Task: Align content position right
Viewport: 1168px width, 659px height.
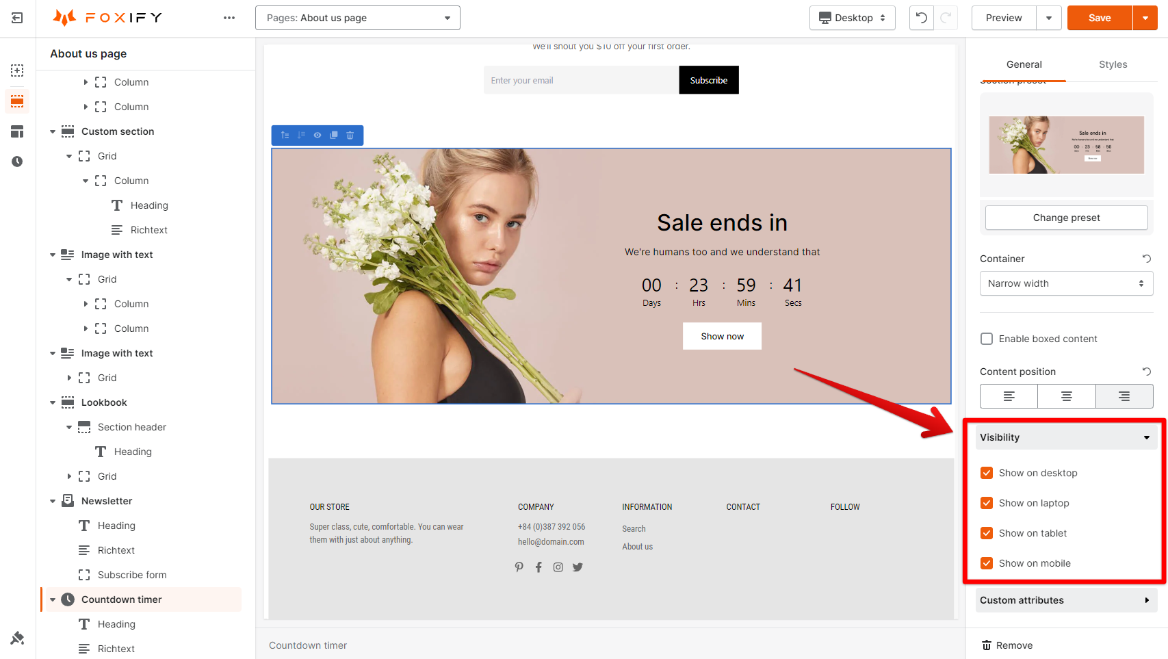Action: point(1124,396)
